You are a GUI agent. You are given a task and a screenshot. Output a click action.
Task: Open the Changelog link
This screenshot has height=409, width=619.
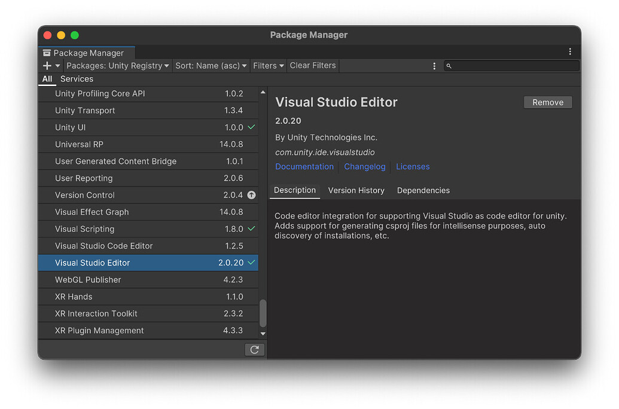click(365, 166)
